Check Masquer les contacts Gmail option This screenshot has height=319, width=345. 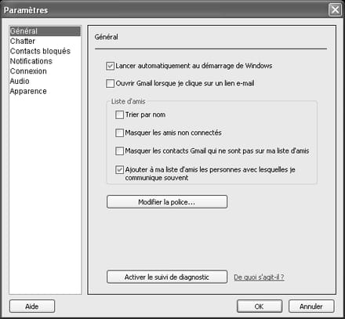click(119, 150)
